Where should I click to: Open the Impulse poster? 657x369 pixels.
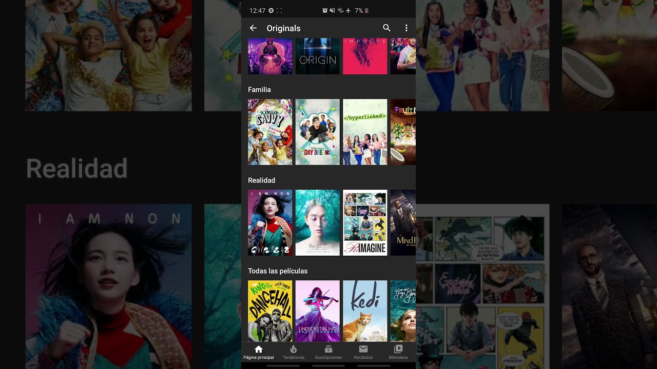tap(365, 56)
